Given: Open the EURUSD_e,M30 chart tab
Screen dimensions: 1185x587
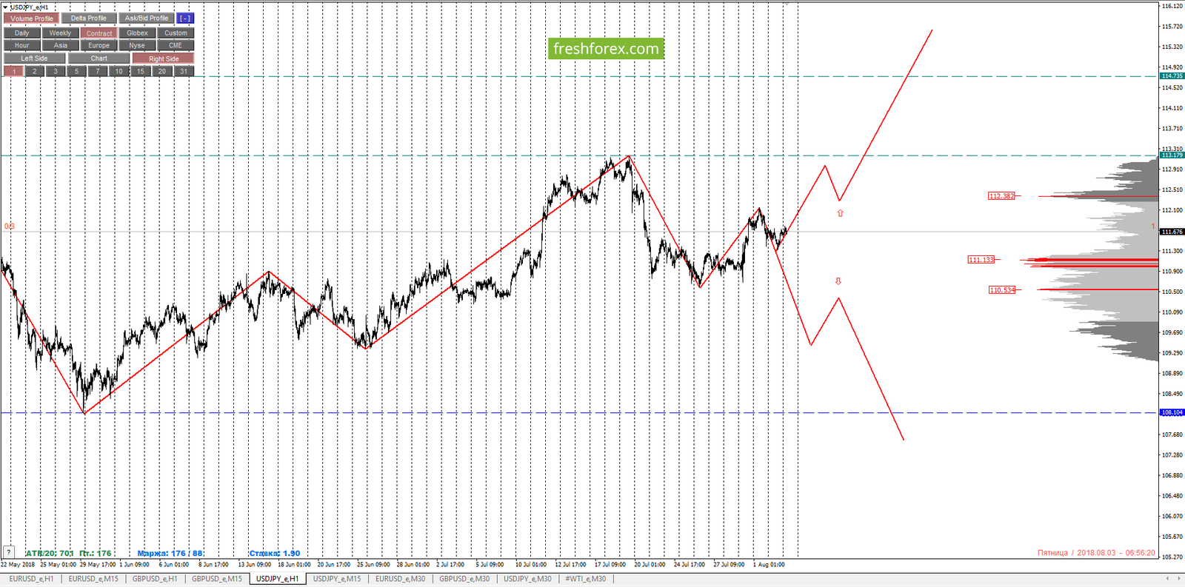Looking at the screenshot, I should click(x=401, y=579).
